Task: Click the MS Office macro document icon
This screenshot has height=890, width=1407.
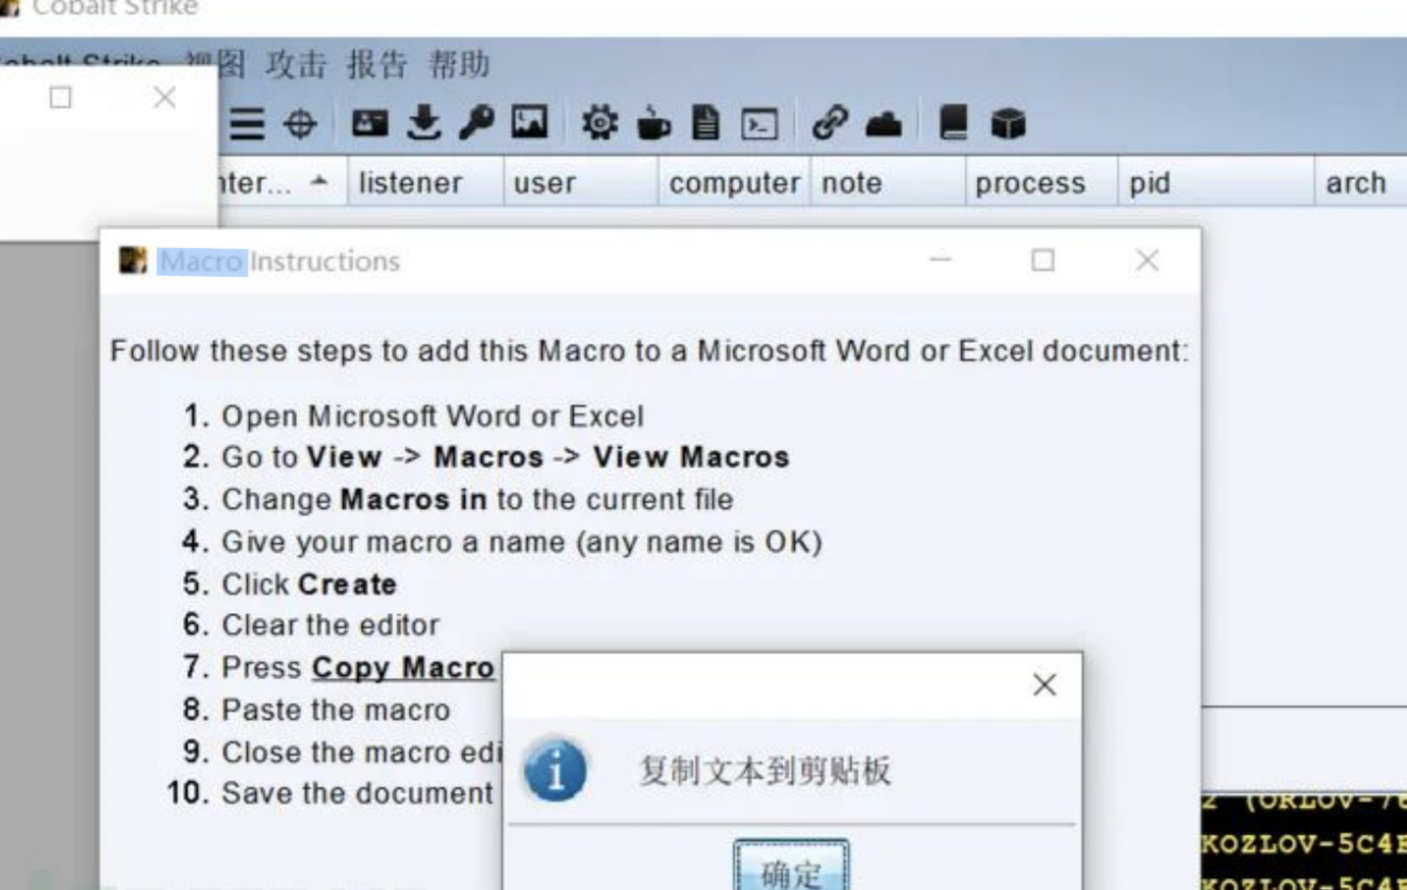Action: click(706, 122)
